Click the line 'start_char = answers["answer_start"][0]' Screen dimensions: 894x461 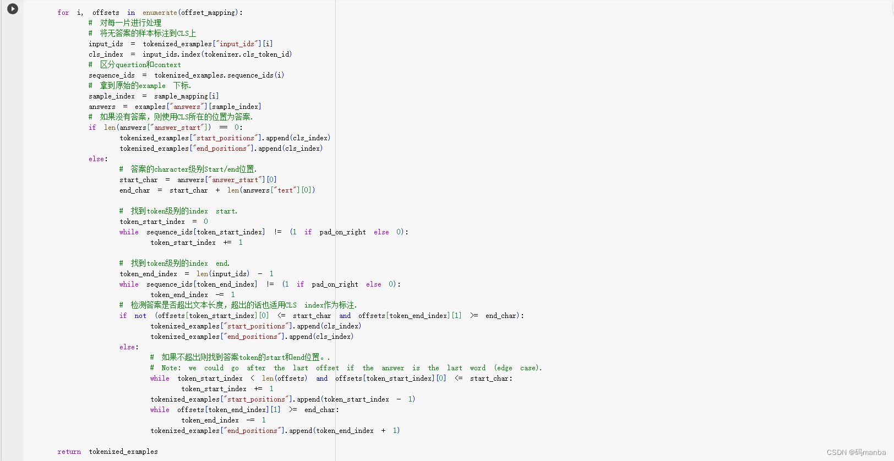(198, 180)
